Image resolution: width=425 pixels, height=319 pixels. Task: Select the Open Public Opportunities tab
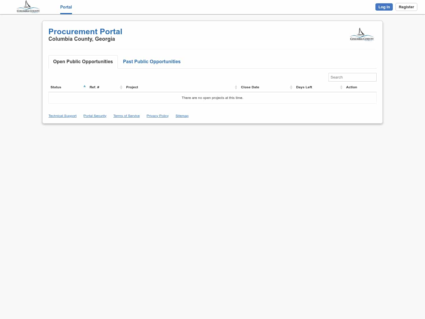[x=83, y=61]
